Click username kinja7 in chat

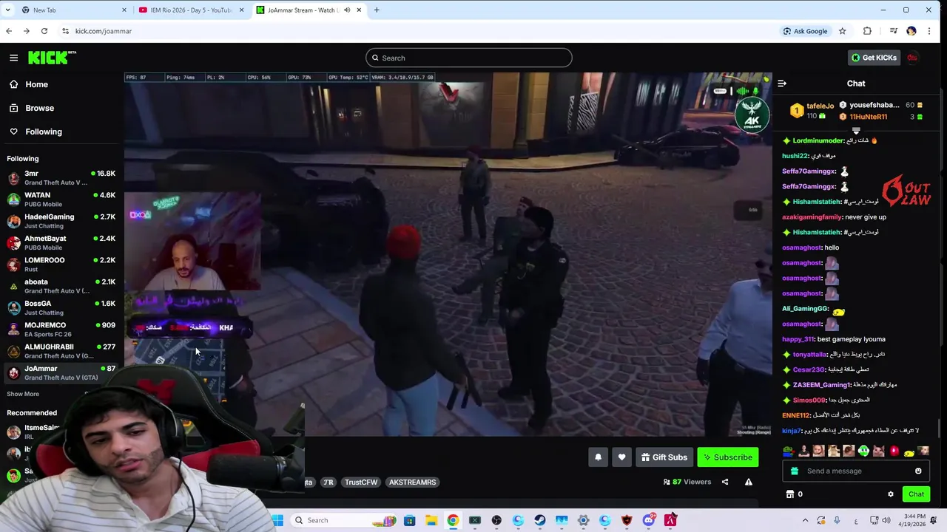791,431
